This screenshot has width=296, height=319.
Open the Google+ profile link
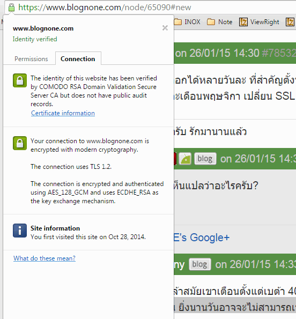[x=202, y=238]
